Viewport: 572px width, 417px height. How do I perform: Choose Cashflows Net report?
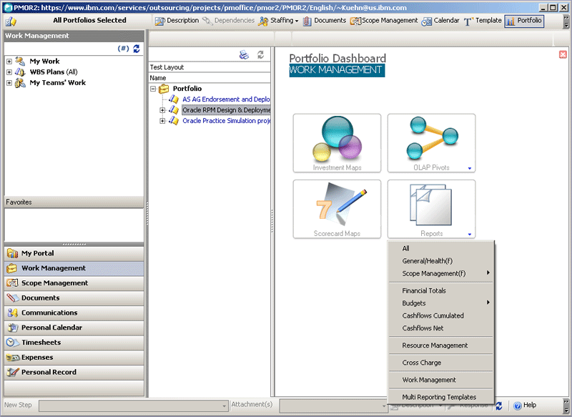click(x=440, y=328)
